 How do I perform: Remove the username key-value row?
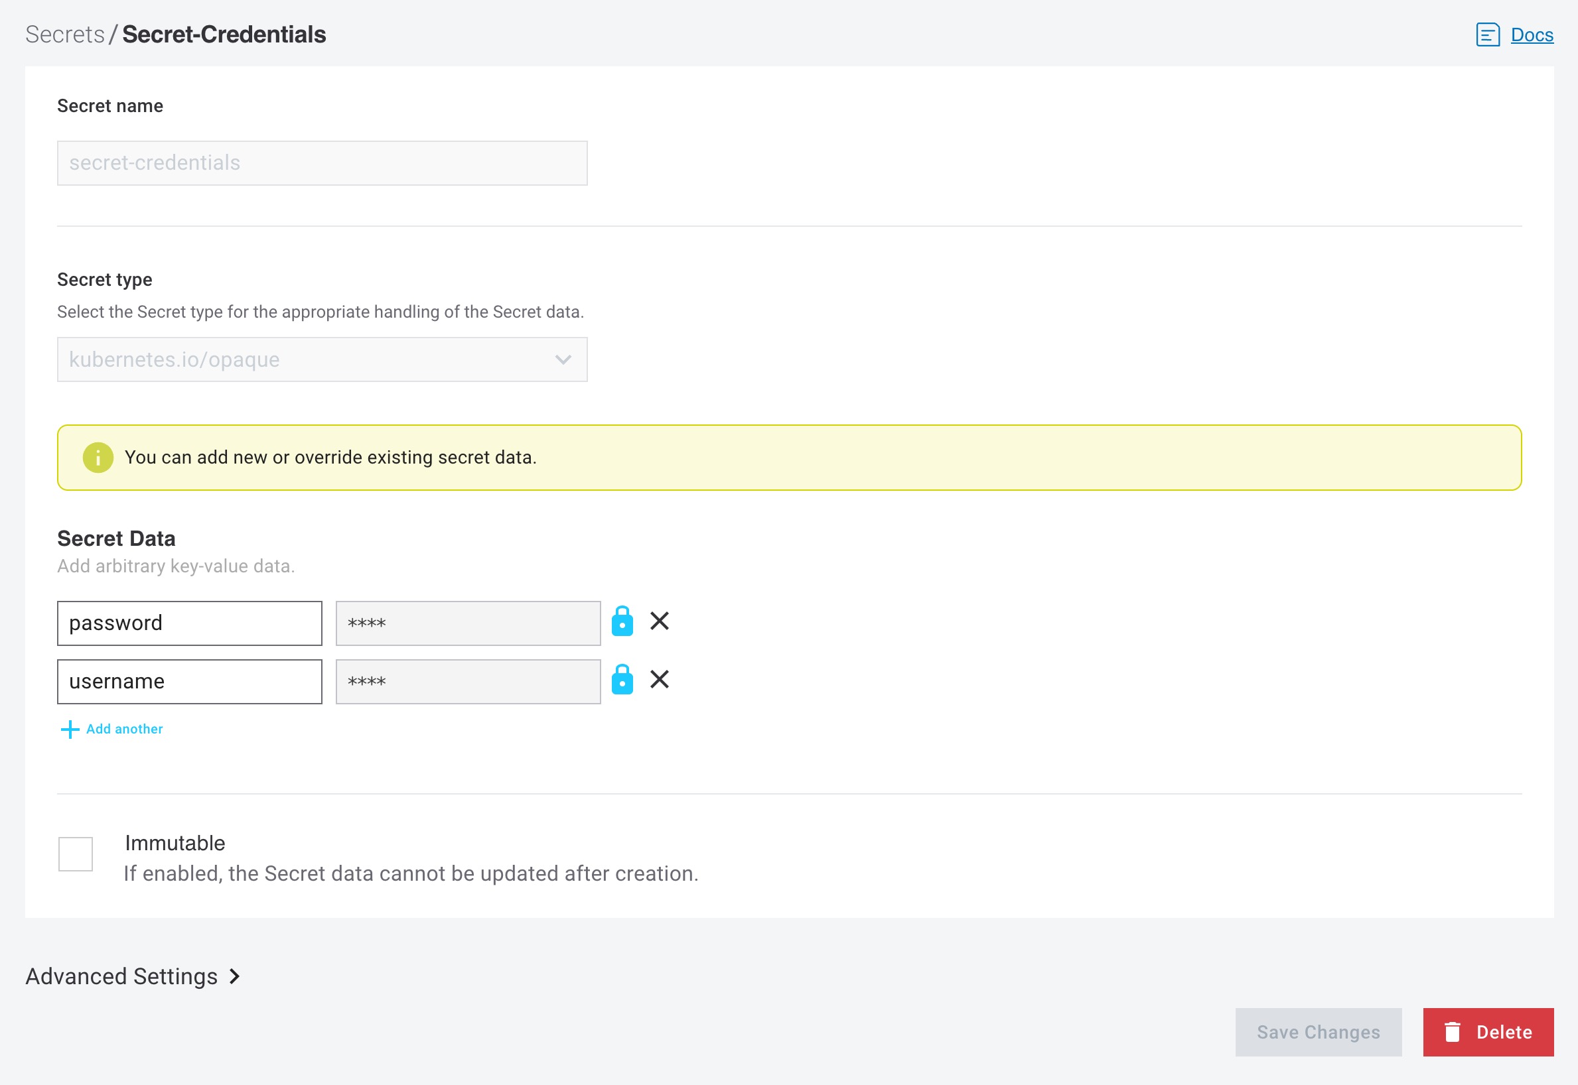click(659, 679)
